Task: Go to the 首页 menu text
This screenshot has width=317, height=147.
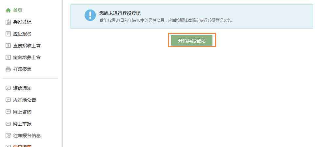Action: pos(18,10)
